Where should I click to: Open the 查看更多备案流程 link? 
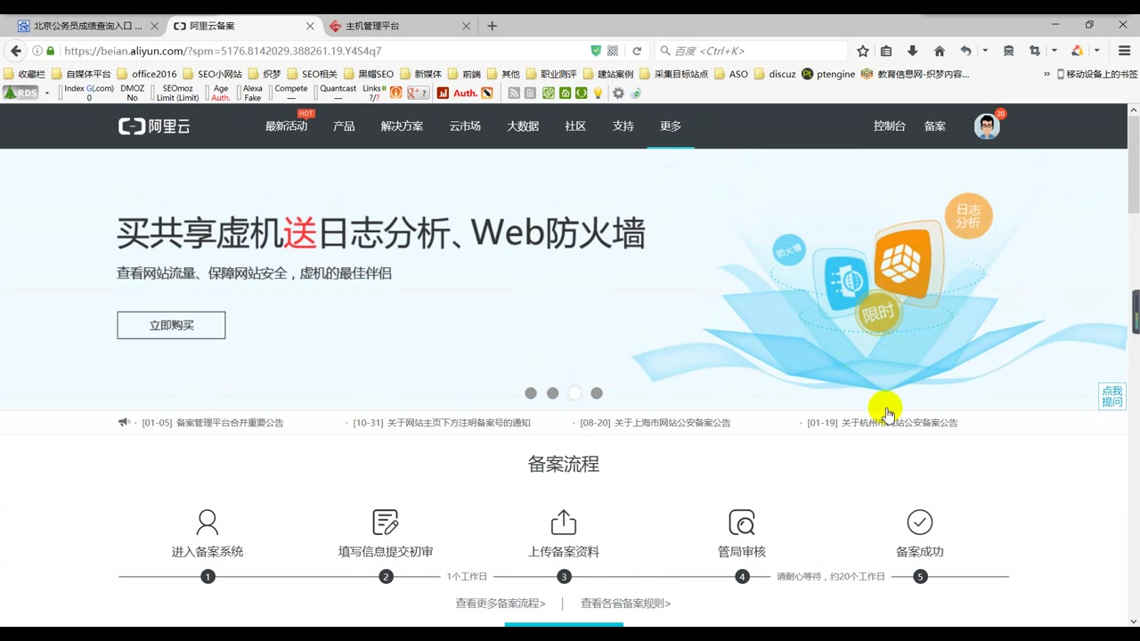coord(500,603)
